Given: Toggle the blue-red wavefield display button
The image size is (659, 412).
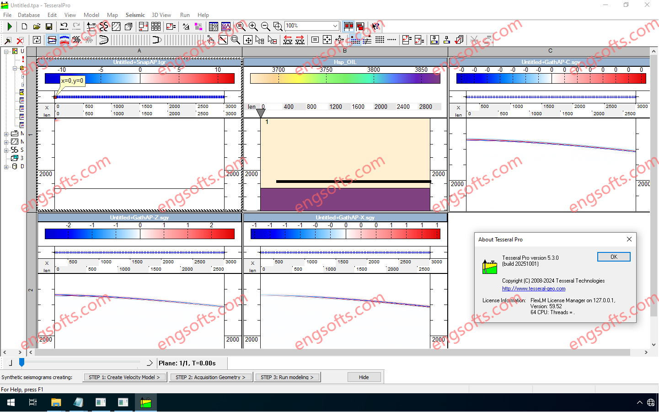Looking at the screenshot, I should pos(64,40).
